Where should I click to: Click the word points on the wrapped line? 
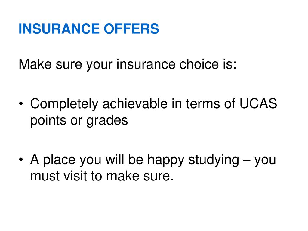[x=48, y=121]
